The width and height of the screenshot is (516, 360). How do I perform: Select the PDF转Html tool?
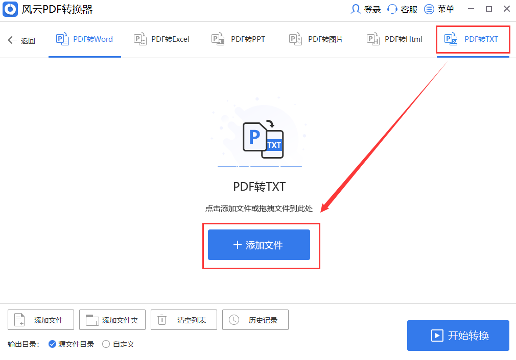tap(393, 39)
